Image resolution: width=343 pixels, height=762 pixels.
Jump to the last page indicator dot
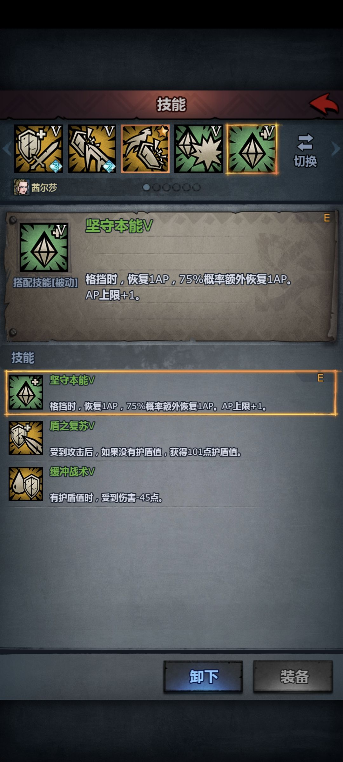197,187
